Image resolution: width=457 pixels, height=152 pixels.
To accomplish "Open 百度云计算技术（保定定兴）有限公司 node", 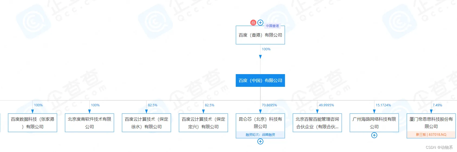I will point(203,123).
